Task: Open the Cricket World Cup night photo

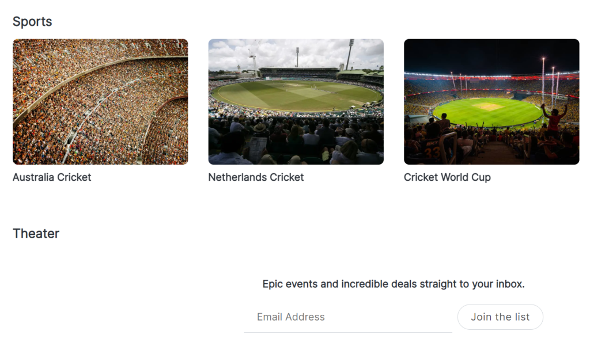Action: click(491, 101)
